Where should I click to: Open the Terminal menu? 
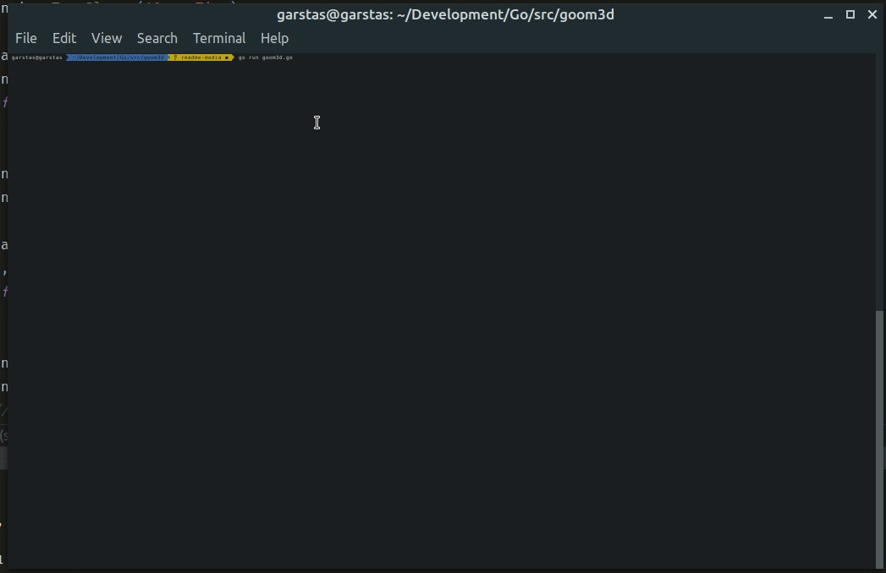tap(219, 38)
